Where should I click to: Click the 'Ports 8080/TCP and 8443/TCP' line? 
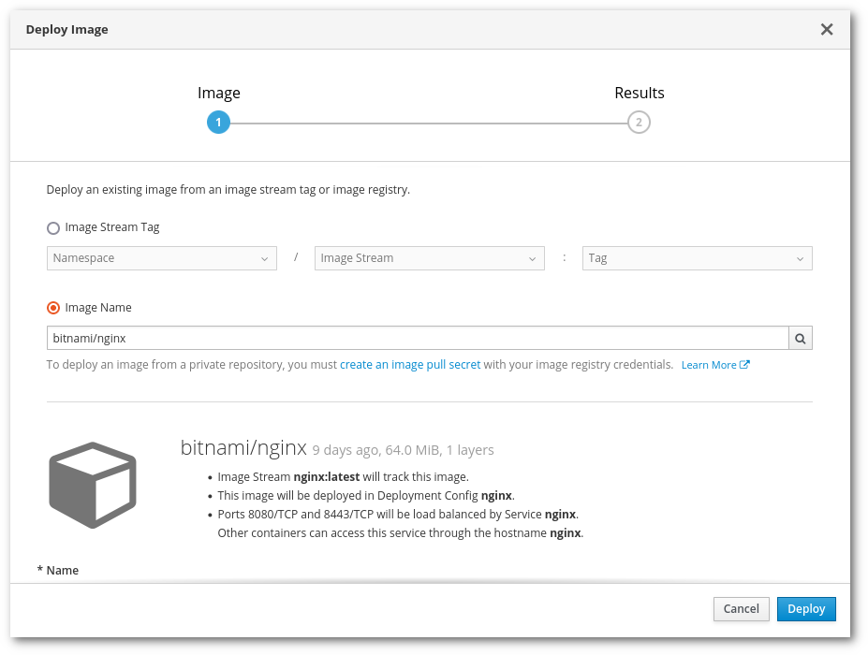tap(398, 515)
